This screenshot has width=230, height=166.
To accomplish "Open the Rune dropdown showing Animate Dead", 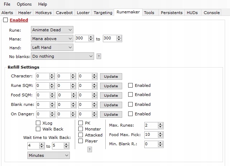I will 52,30.
